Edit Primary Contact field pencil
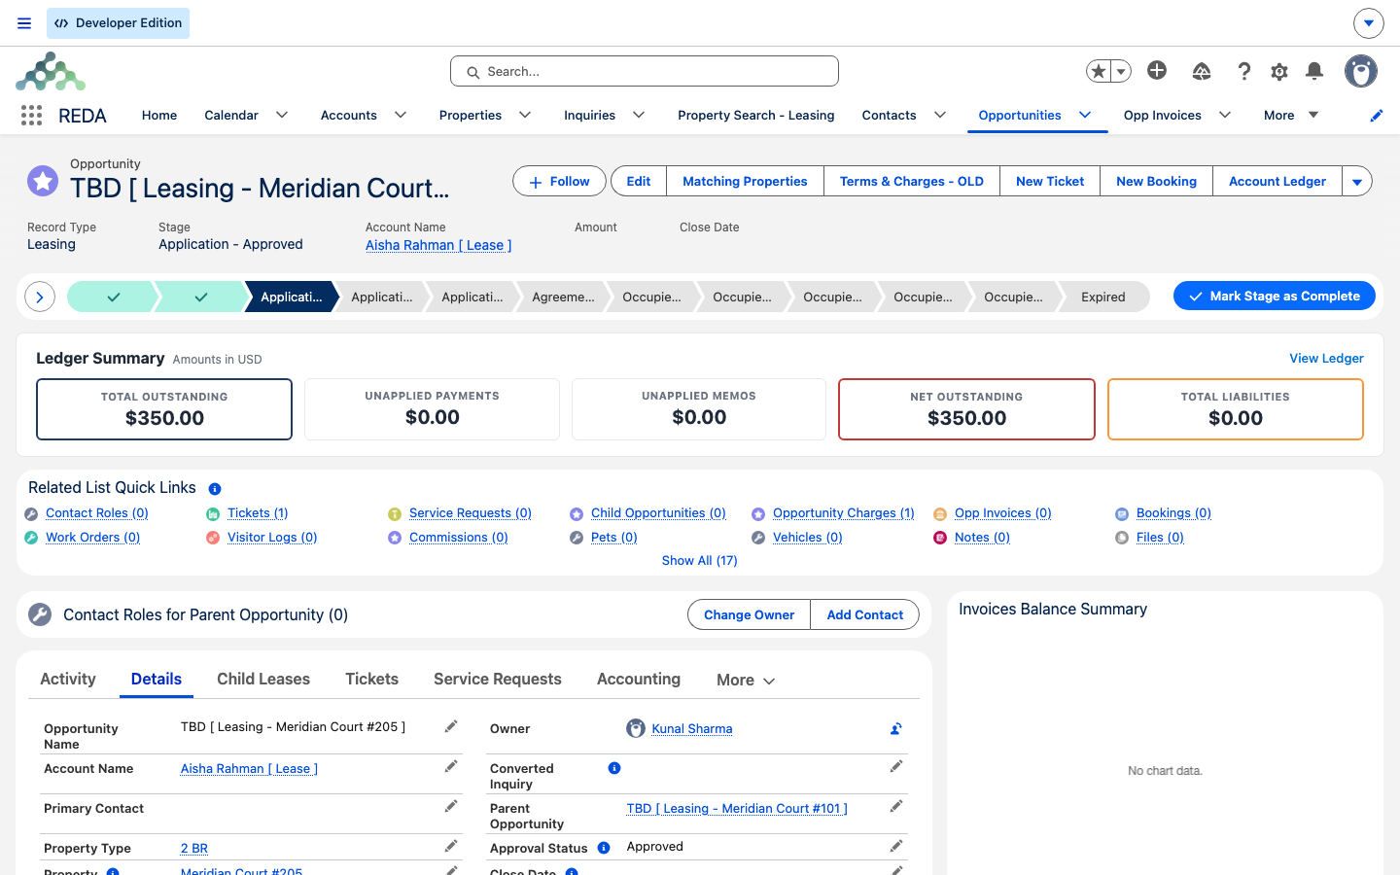This screenshot has height=875, width=1400. pos(451,806)
